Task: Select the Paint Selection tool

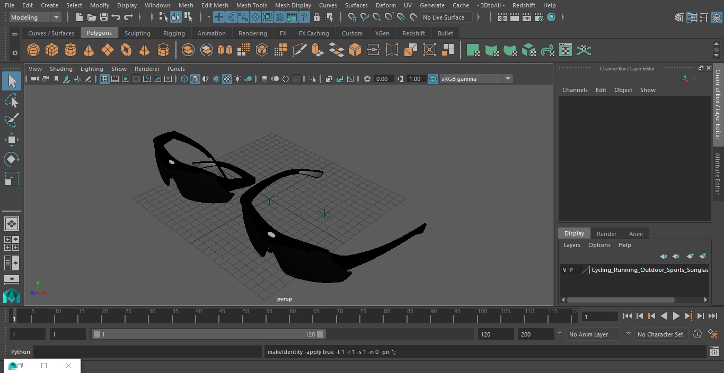Action: pos(11,120)
